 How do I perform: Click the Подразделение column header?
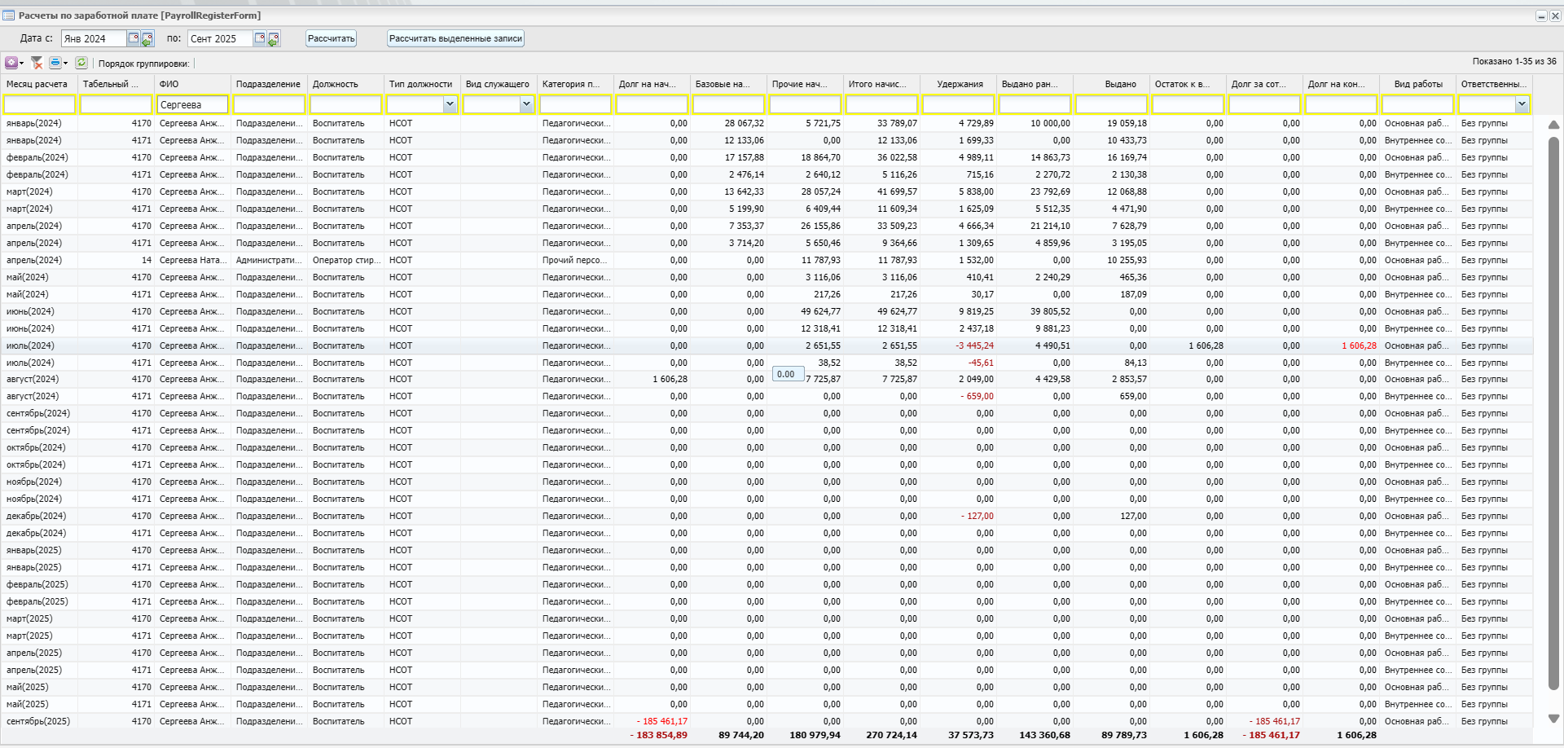coord(269,84)
